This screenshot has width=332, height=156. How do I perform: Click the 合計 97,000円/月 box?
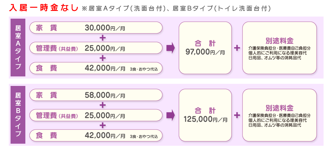pos(205,48)
